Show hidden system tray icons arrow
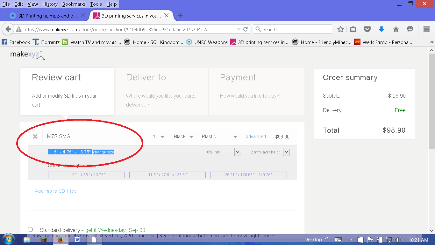This screenshot has height=245, width=435. click(351, 240)
